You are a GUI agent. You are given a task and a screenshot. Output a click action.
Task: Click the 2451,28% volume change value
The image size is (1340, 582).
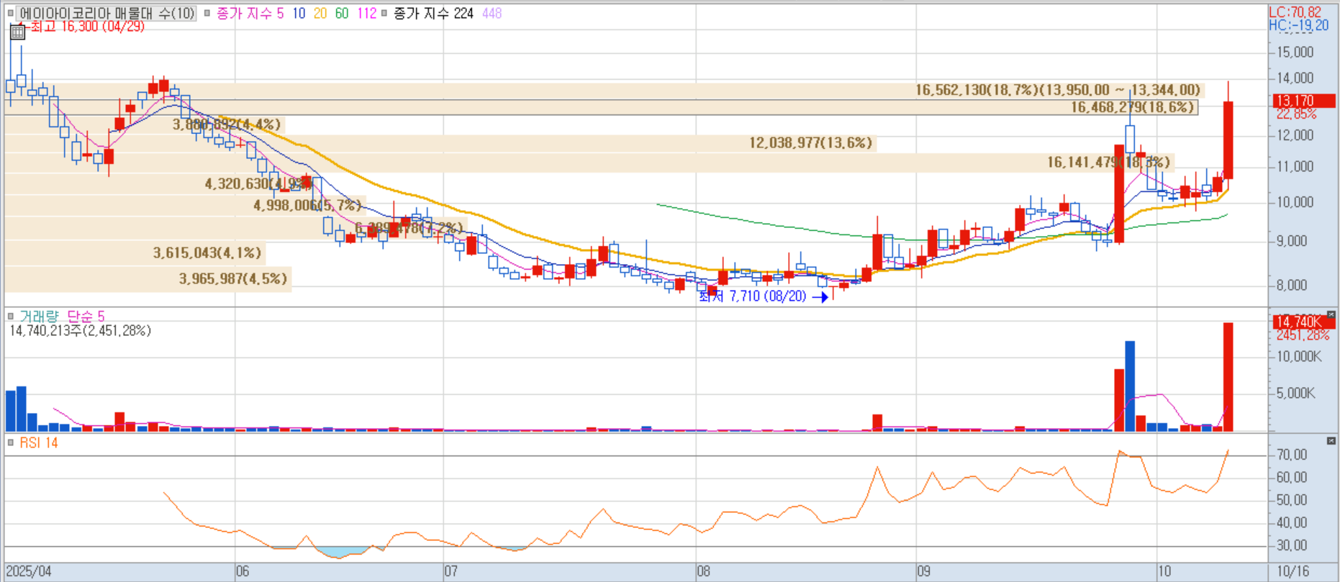click(1303, 335)
